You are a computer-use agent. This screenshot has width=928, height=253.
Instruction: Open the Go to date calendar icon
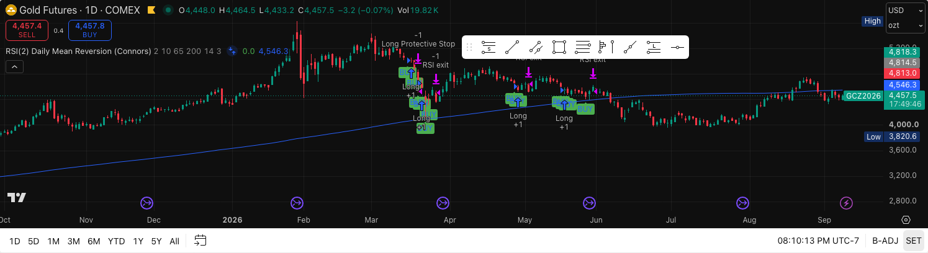point(200,241)
